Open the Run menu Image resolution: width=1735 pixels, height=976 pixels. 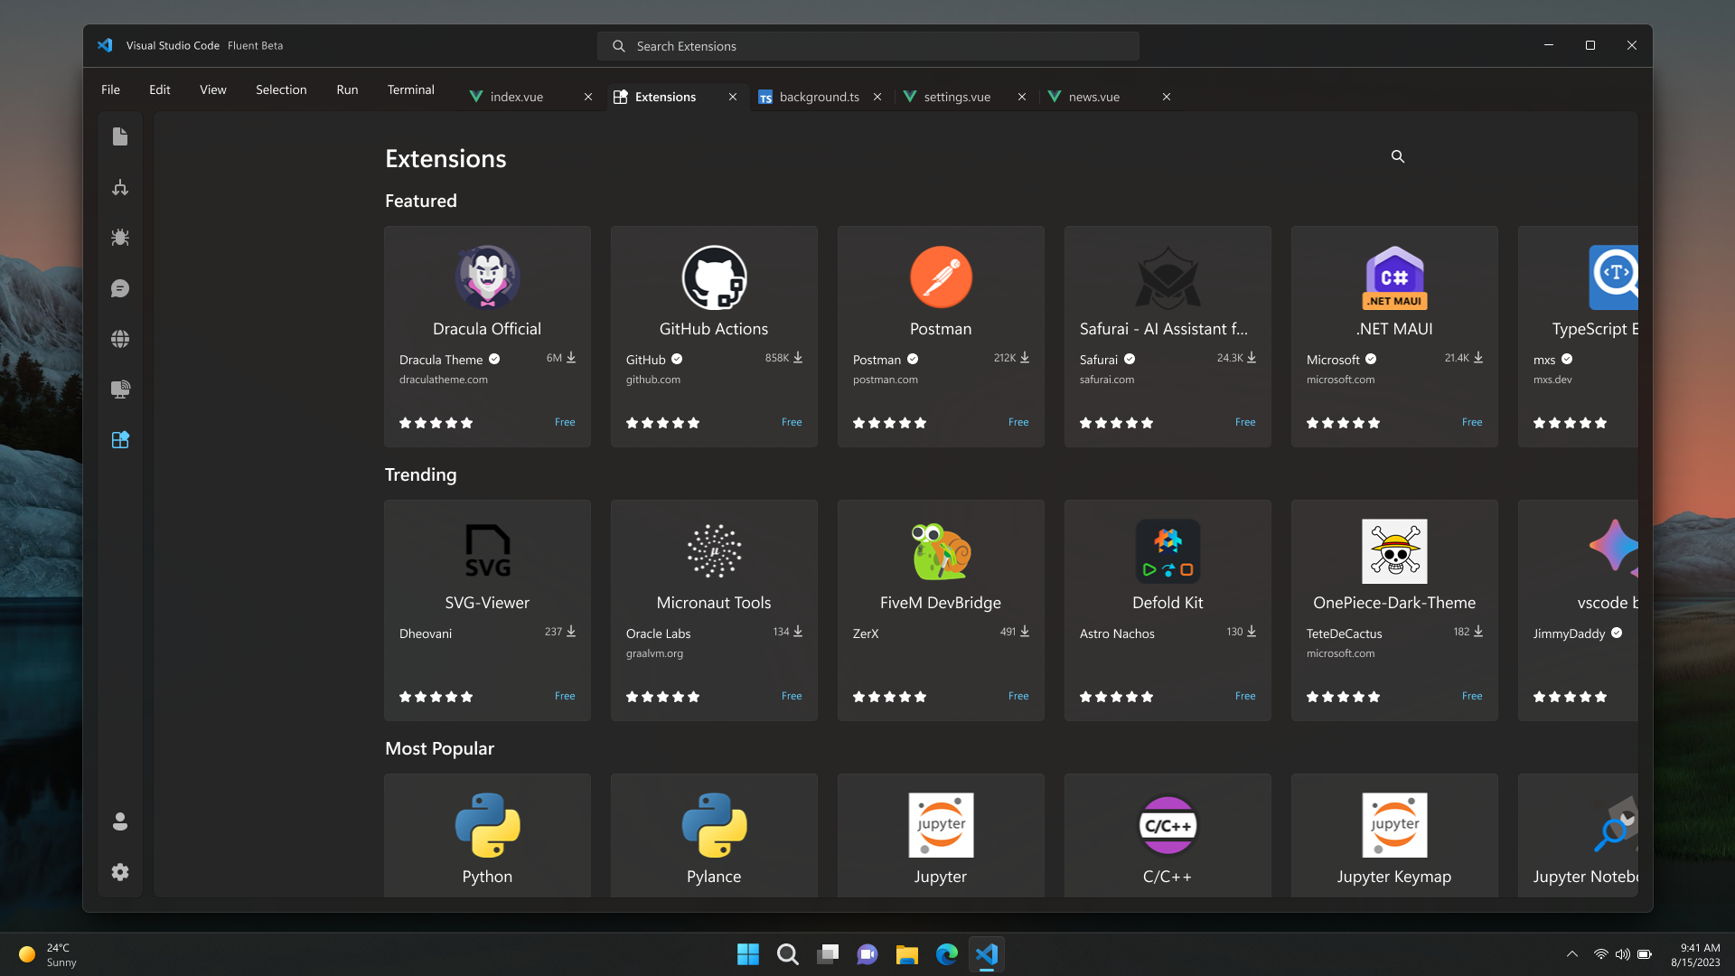347,89
